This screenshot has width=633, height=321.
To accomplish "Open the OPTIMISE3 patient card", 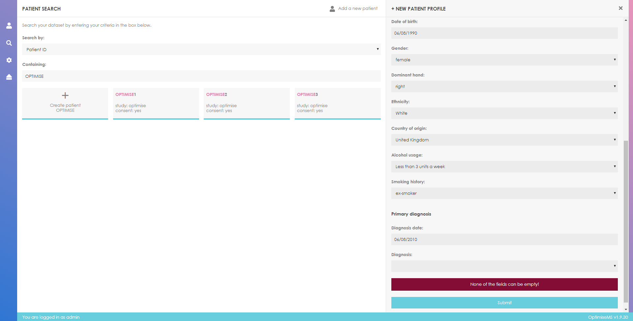I will pyautogui.click(x=338, y=103).
